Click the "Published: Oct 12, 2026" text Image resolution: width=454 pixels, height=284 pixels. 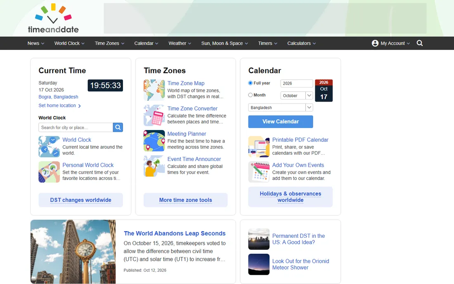click(x=145, y=270)
